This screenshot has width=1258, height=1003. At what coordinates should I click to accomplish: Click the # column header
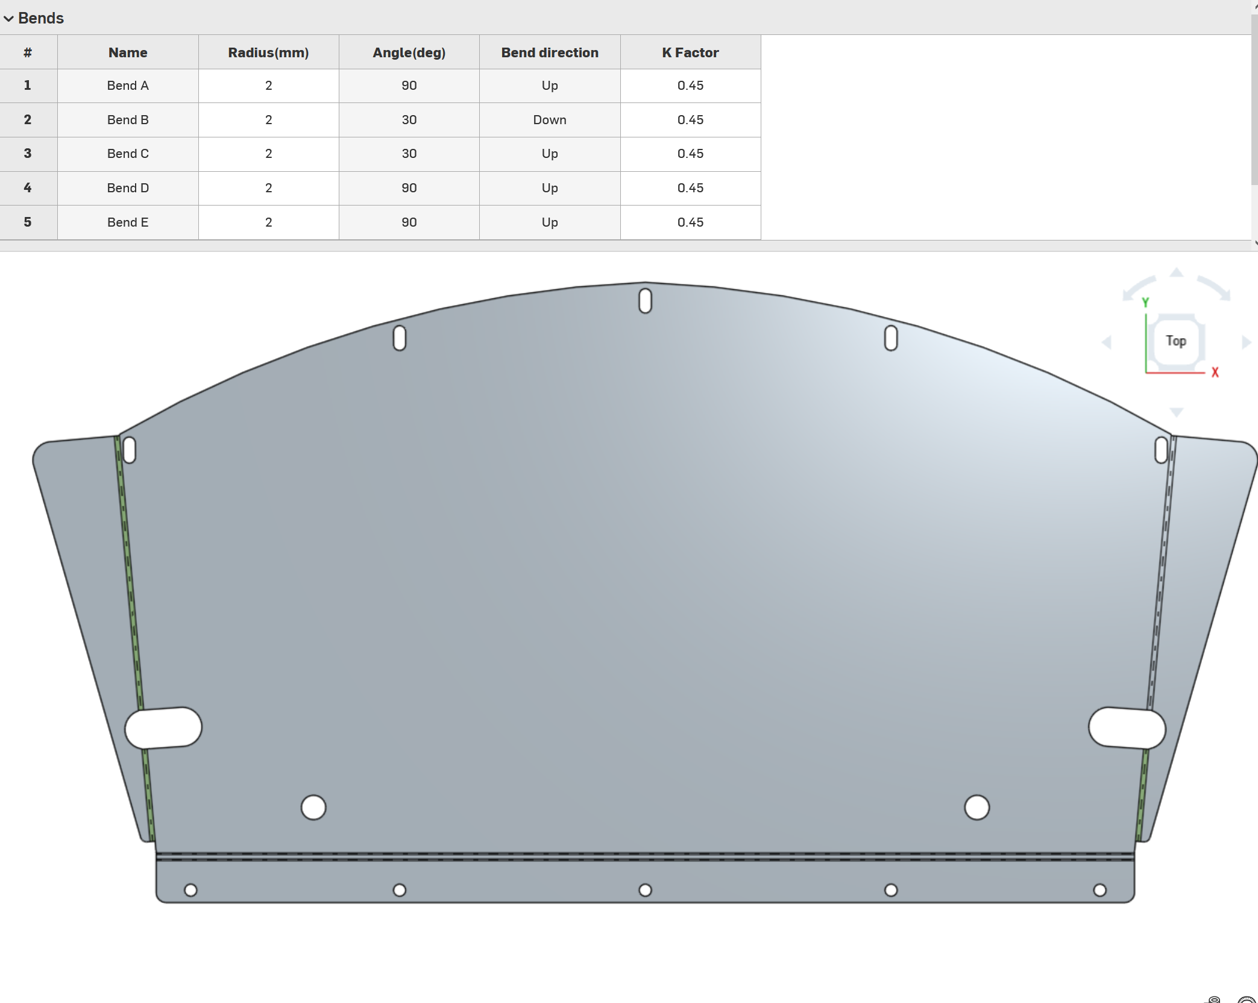click(x=28, y=52)
